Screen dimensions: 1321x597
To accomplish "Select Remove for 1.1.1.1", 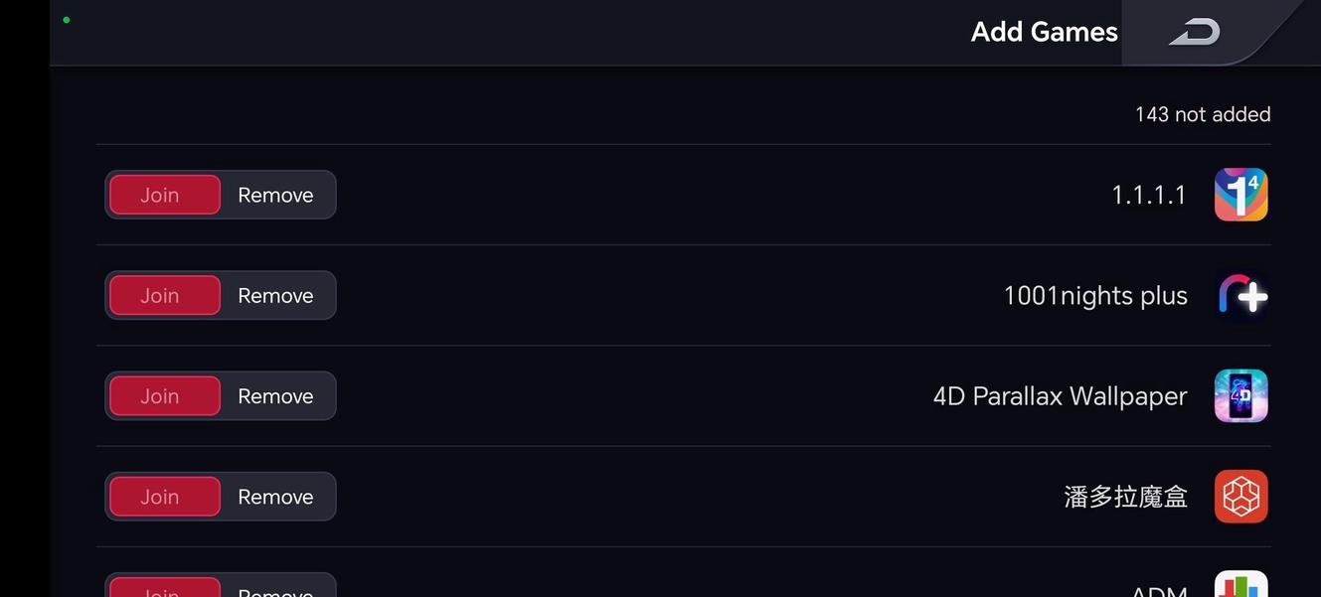I will (x=275, y=195).
